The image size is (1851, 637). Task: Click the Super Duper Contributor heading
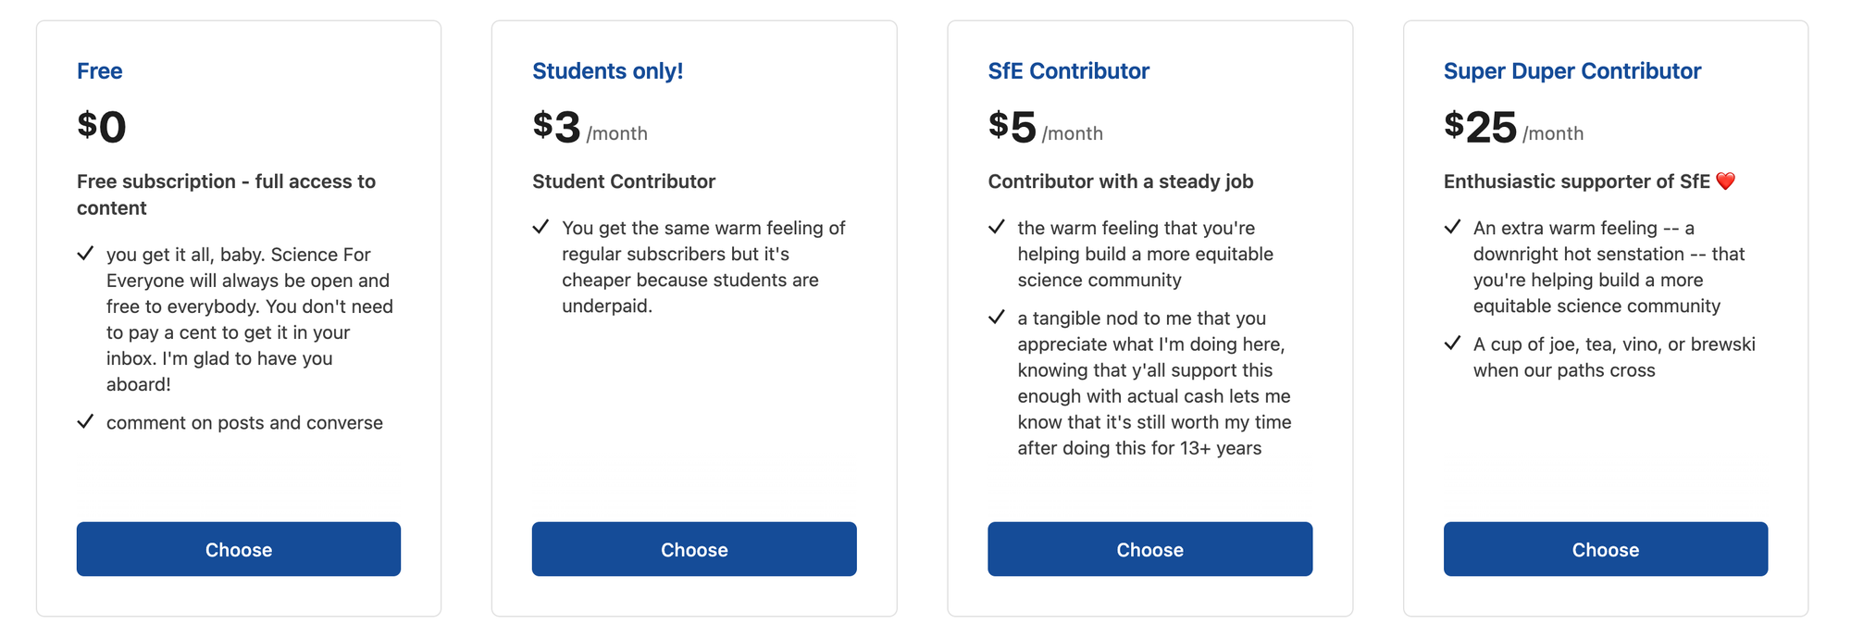pyautogui.click(x=1571, y=71)
